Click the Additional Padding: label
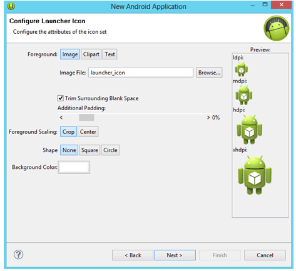Image resolution: width=296 pixels, height=271 pixels. click(x=81, y=108)
